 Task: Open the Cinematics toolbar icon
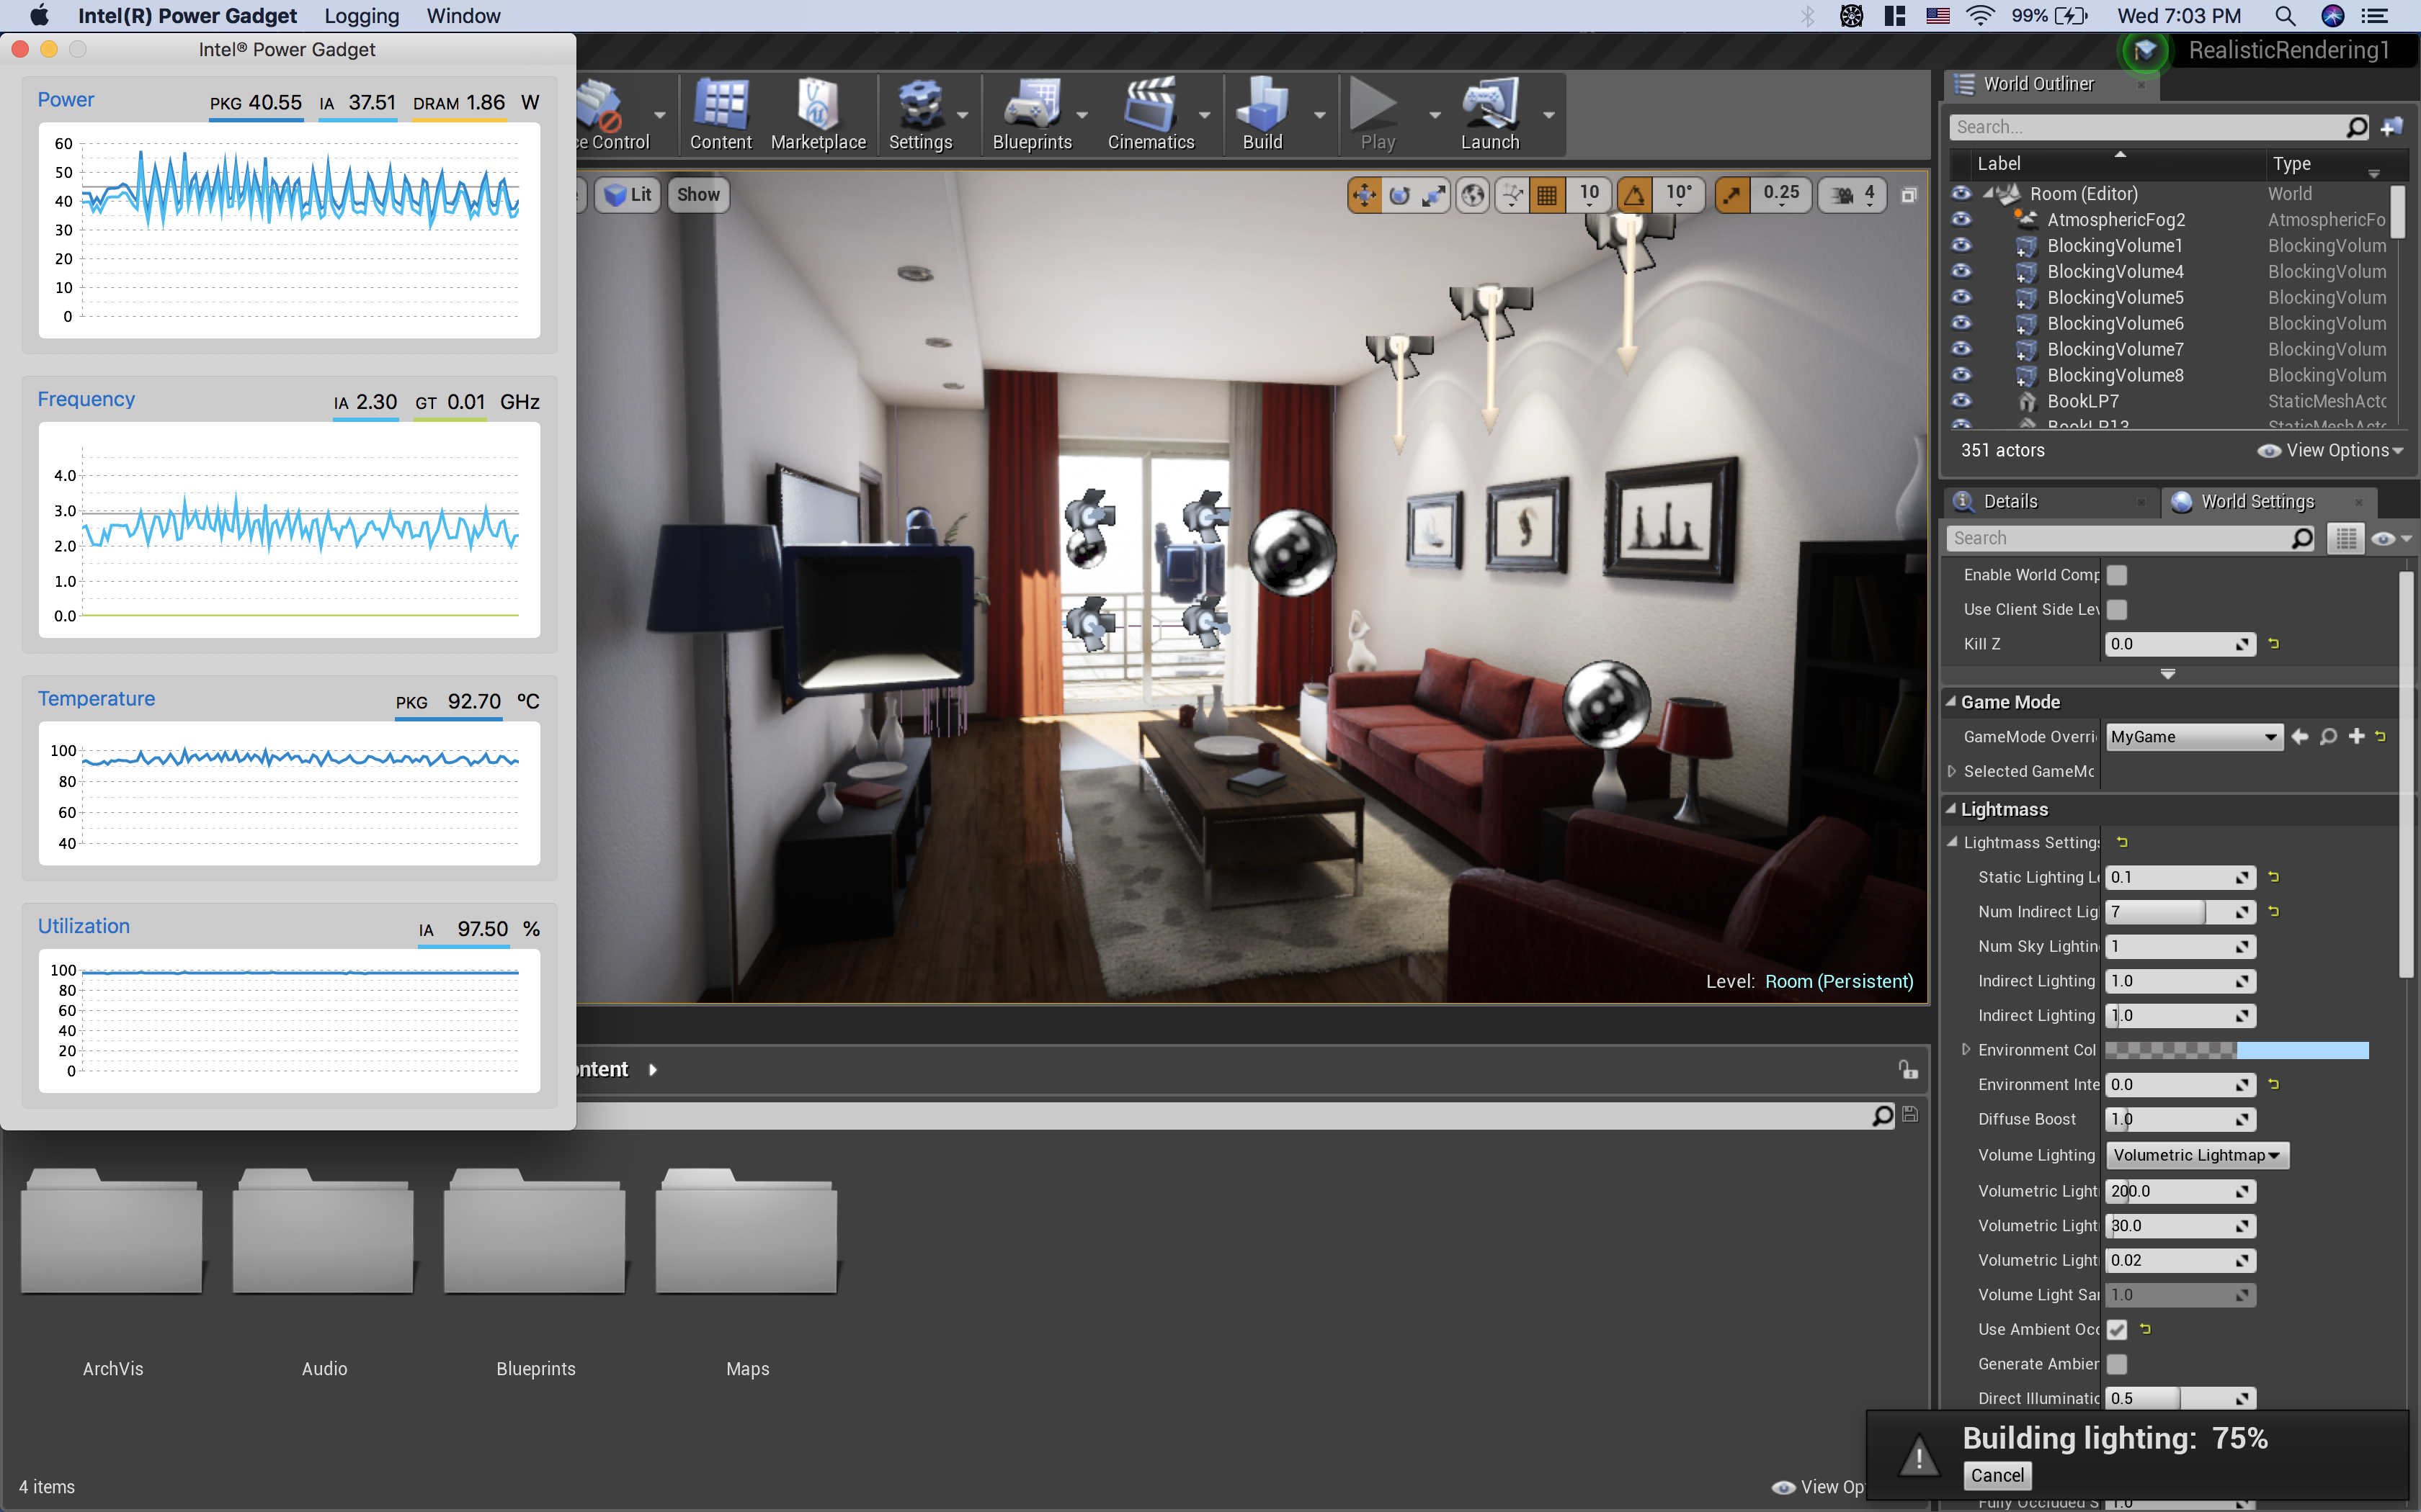(x=1149, y=114)
